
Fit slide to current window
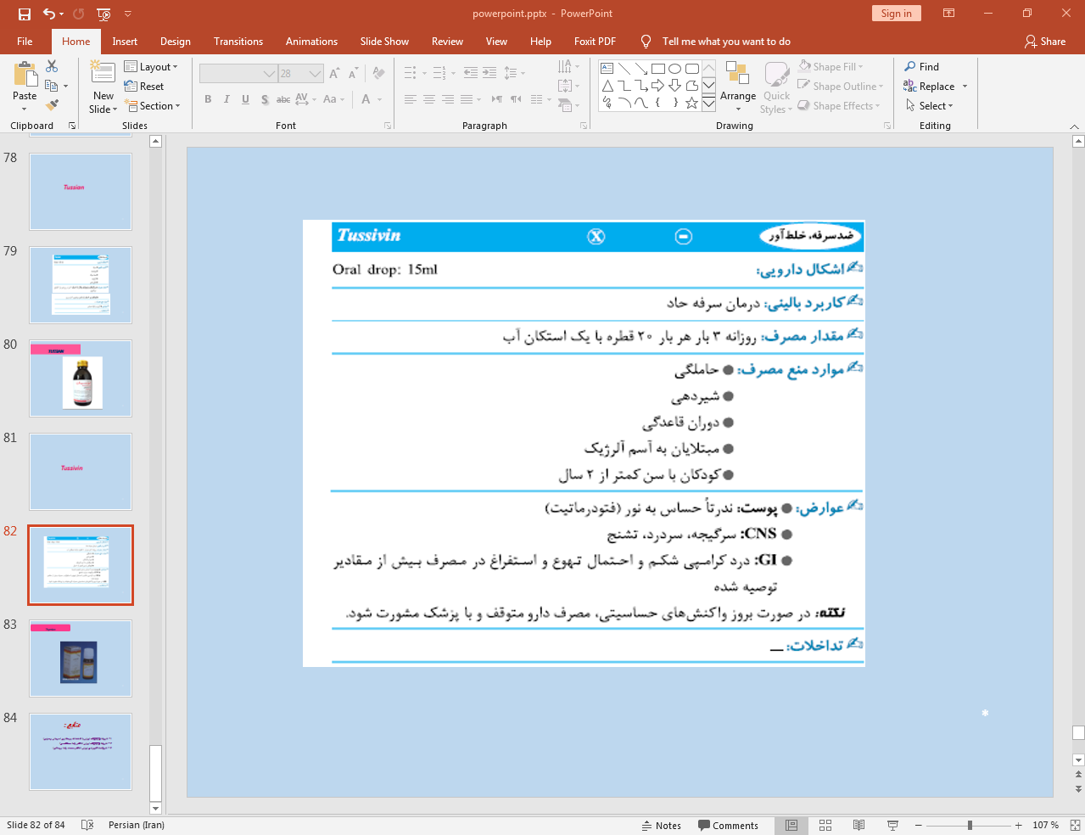click(x=1075, y=825)
